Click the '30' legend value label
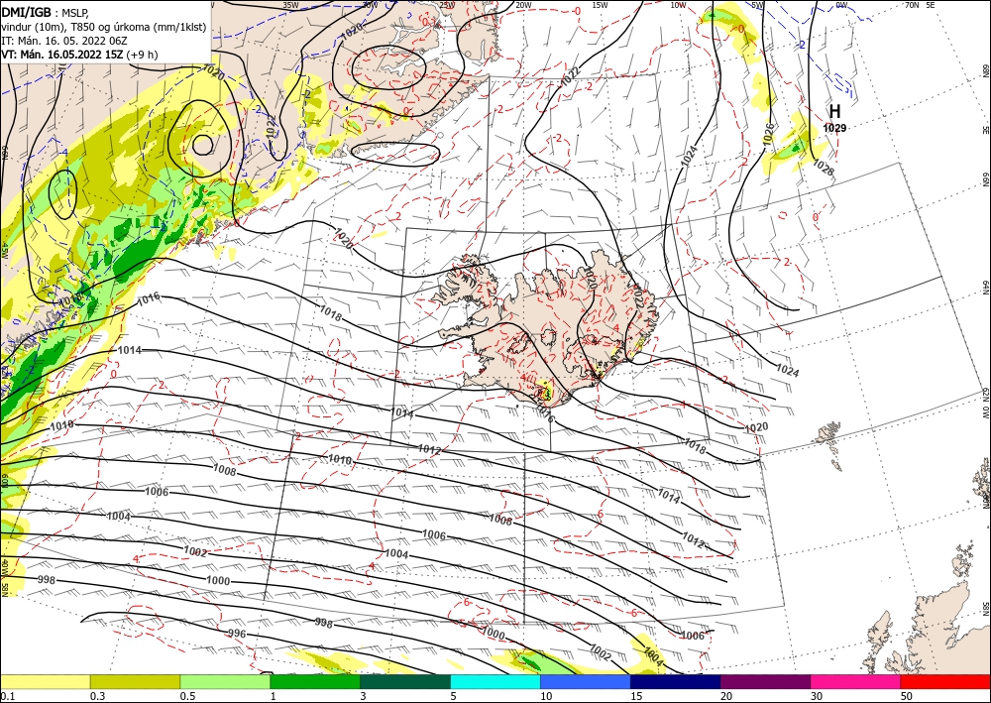991x703 pixels. point(817,696)
